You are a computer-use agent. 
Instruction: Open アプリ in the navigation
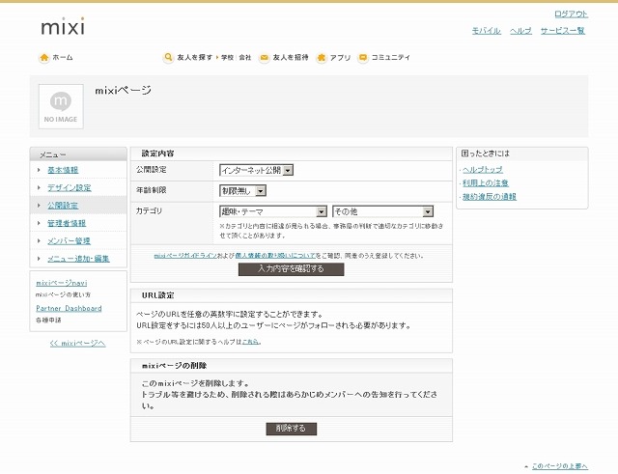pyautogui.click(x=340, y=58)
